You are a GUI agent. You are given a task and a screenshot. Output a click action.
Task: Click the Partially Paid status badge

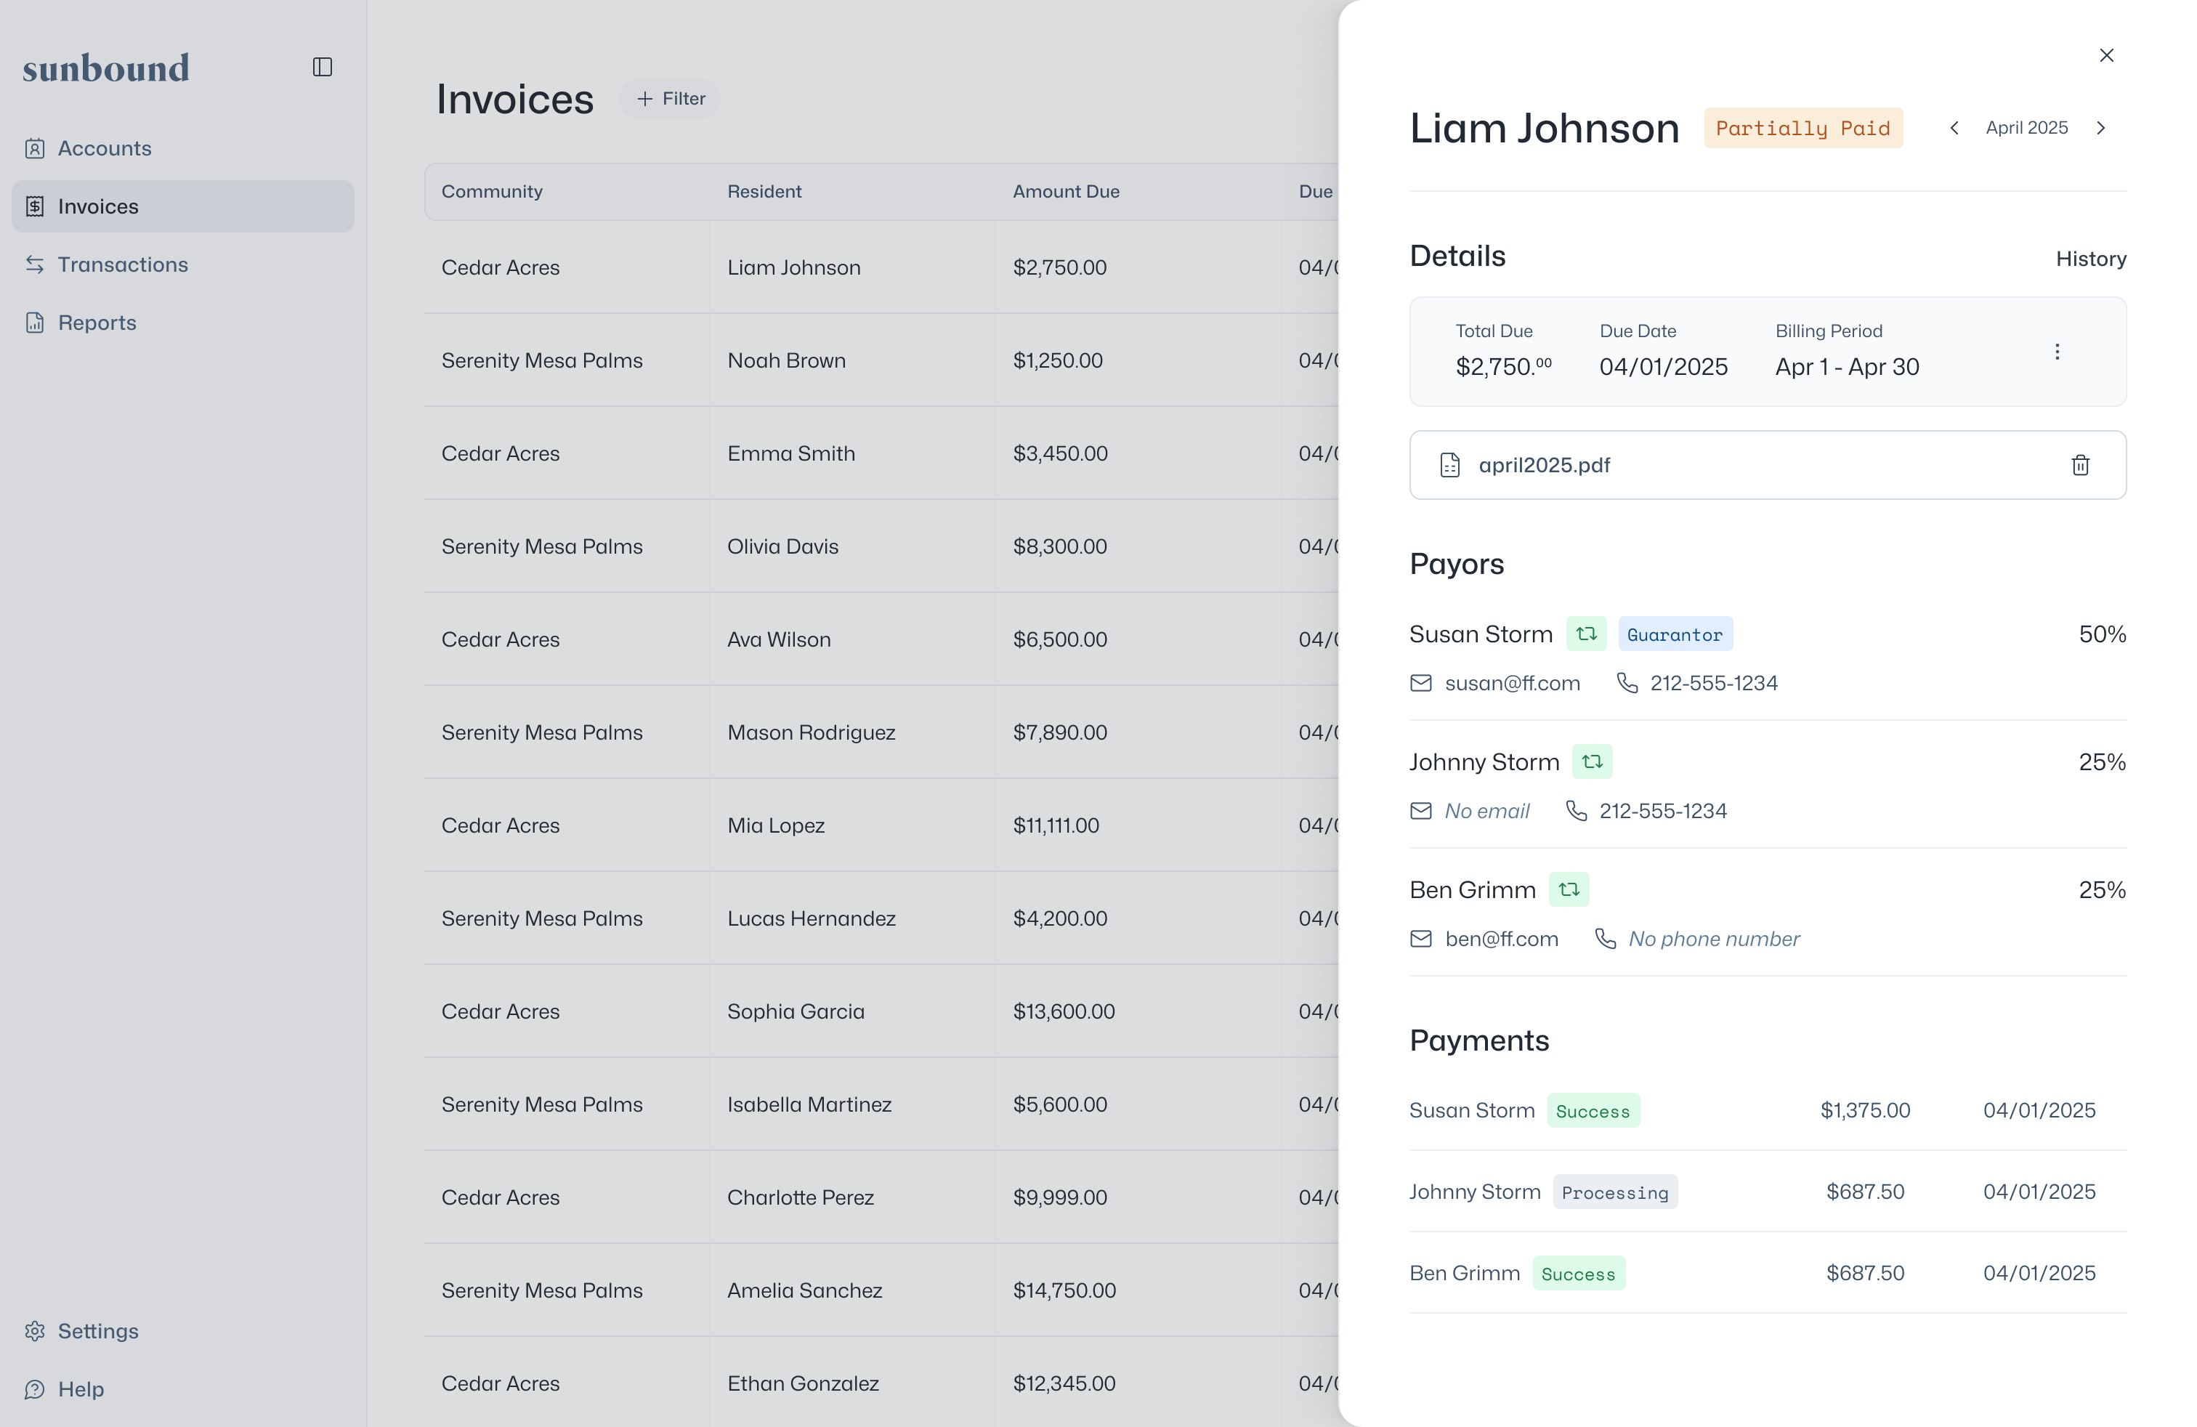point(1802,127)
